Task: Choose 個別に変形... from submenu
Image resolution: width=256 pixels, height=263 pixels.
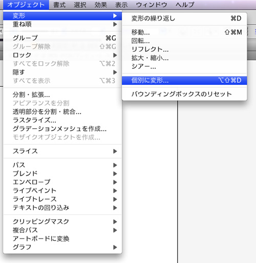Action: (x=184, y=80)
